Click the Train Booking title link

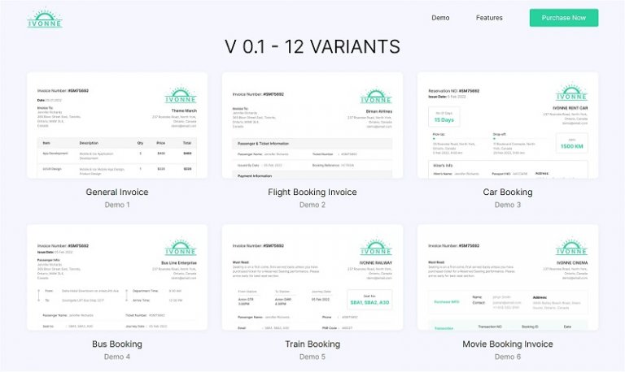[312, 344]
